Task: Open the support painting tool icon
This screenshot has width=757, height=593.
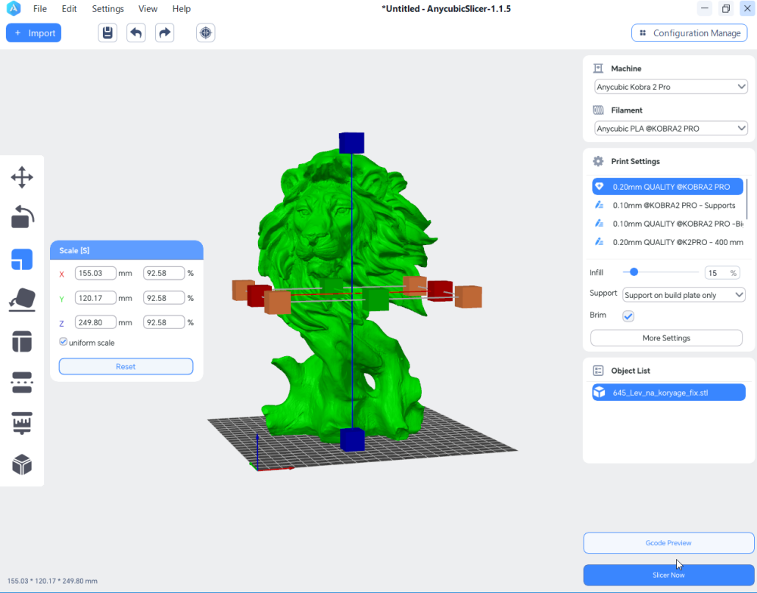Action: pyautogui.click(x=22, y=423)
